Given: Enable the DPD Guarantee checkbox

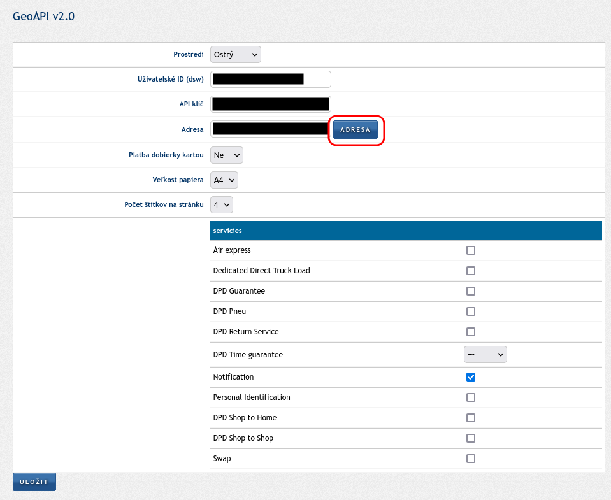Looking at the screenshot, I should click(471, 291).
